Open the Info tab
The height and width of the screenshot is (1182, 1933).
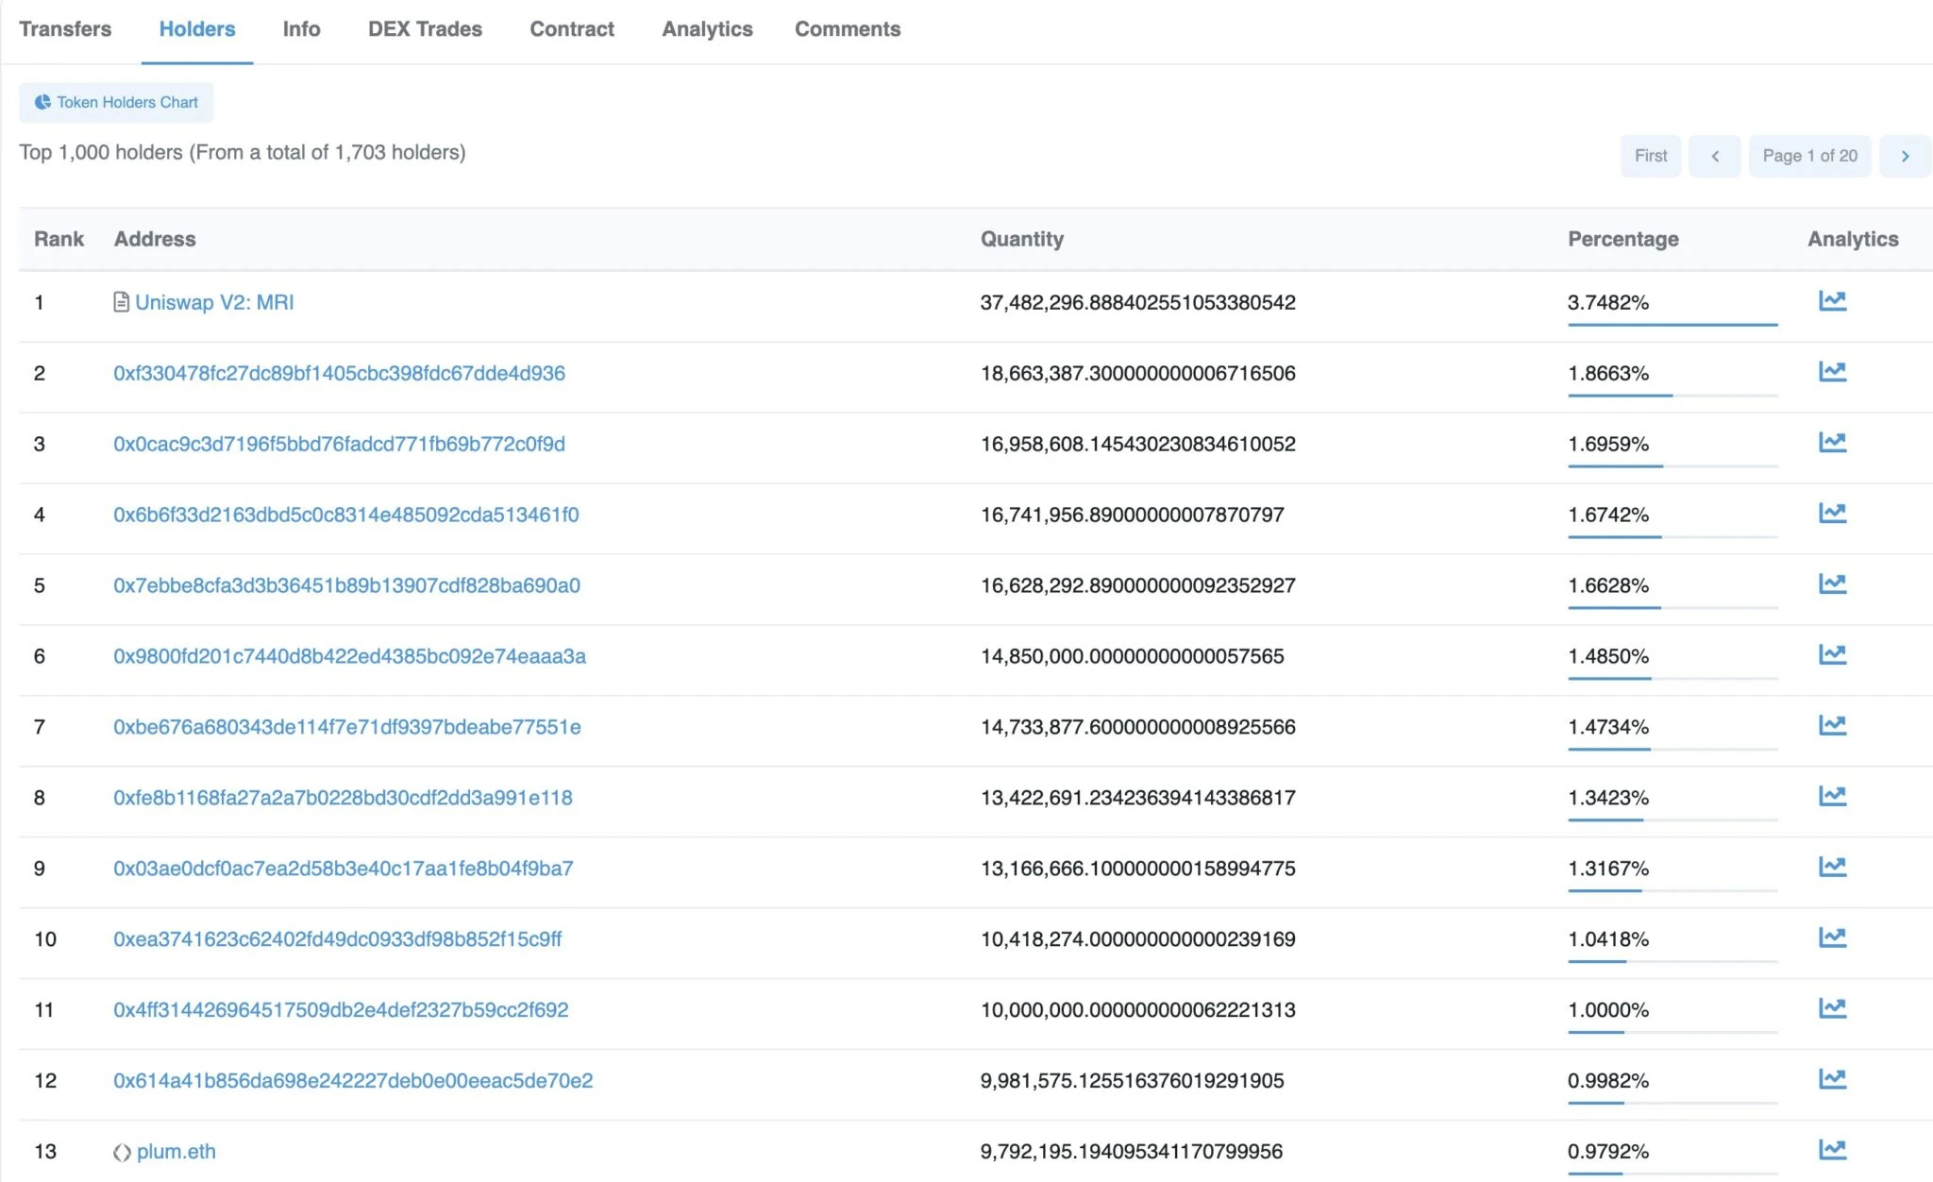(x=301, y=29)
